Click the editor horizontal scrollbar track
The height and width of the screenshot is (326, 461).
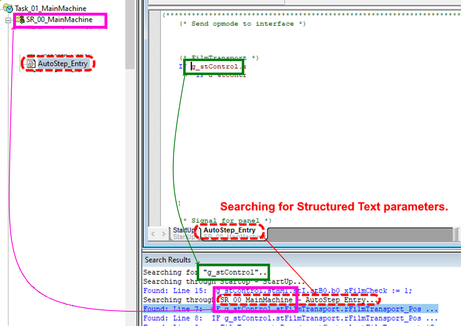tap(361, 234)
